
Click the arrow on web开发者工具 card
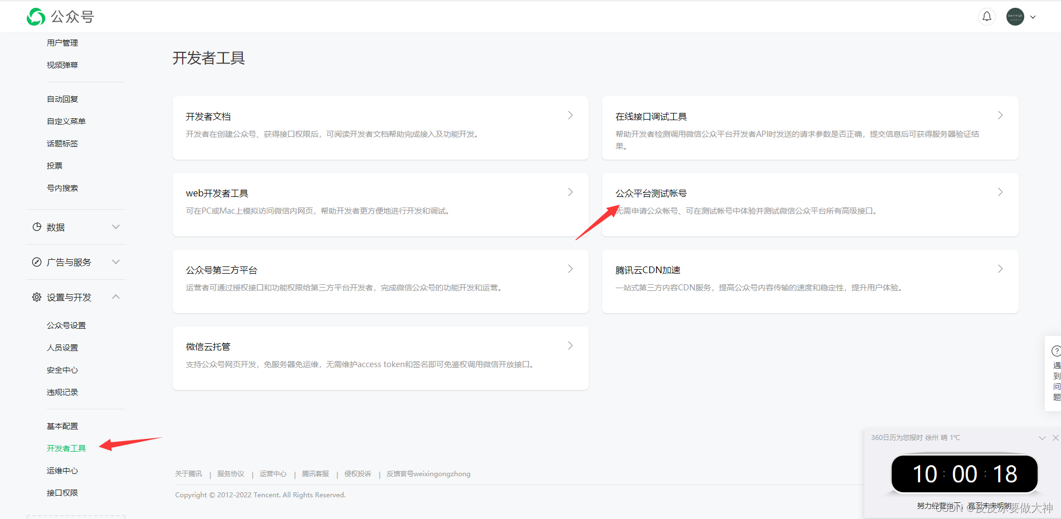tap(570, 192)
